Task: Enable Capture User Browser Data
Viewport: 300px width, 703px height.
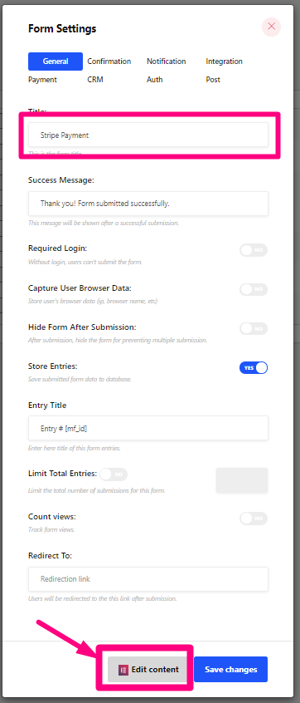Action: tap(254, 289)
